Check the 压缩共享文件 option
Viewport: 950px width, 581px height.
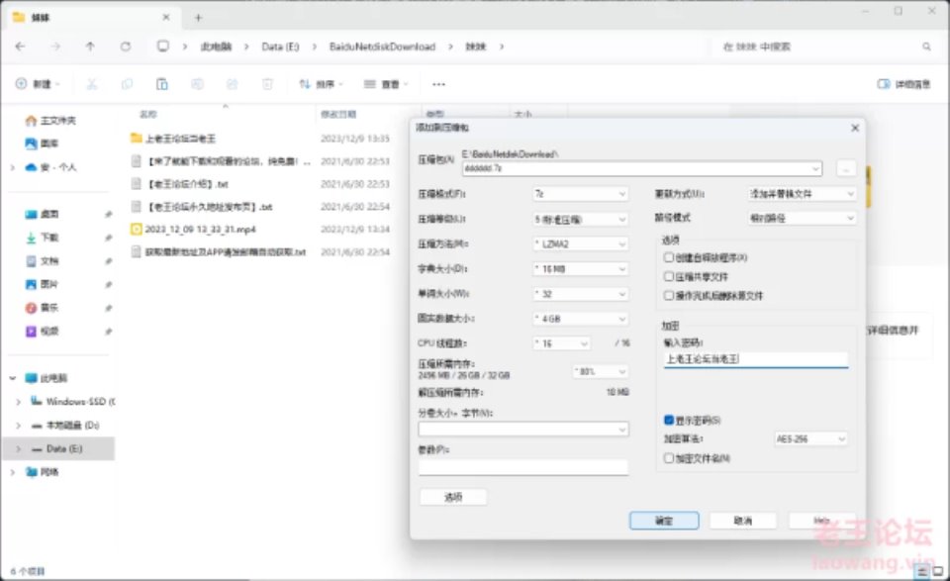tap(667, 275)
